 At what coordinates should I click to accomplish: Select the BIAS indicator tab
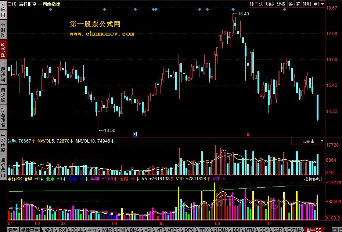pos(134,230)
